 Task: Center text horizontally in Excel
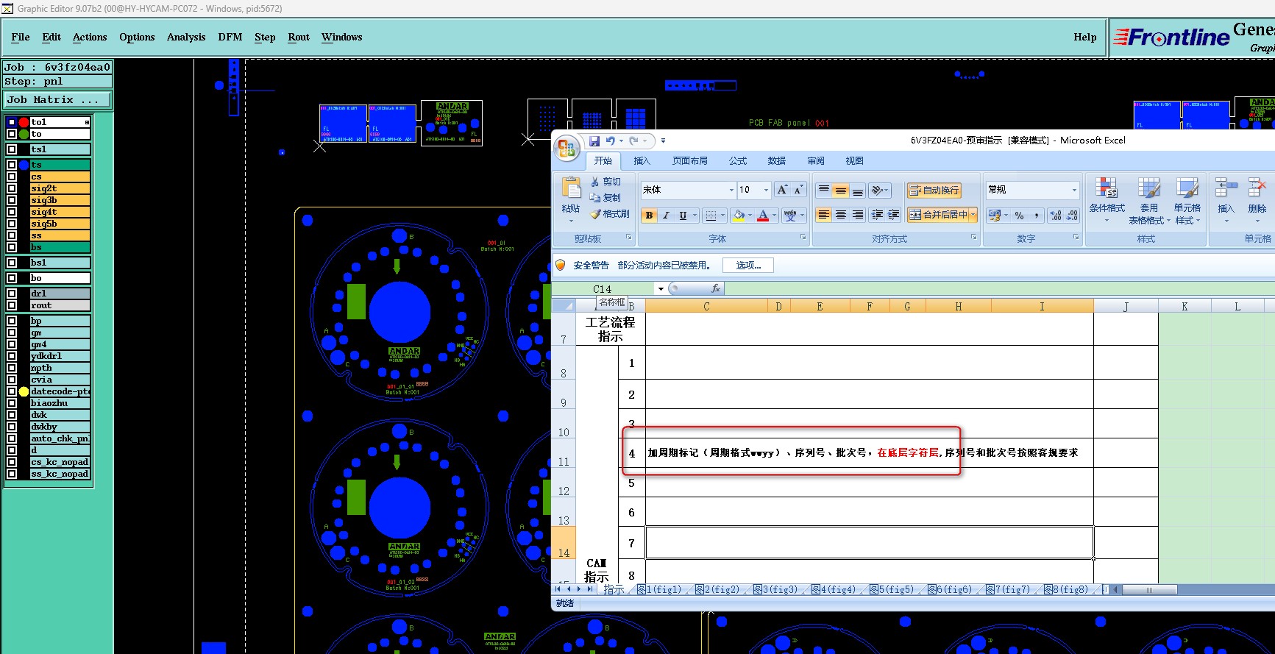pyautogui.click(x=840, y=215)
